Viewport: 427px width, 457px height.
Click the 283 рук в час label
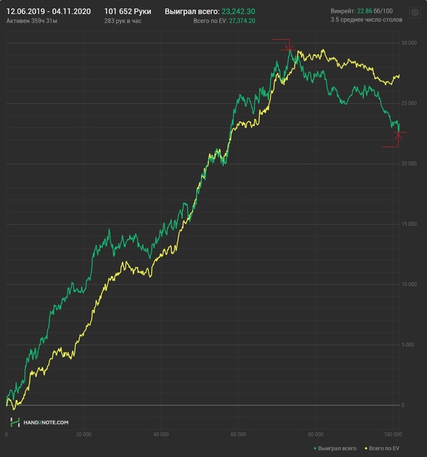pos(123,21)
